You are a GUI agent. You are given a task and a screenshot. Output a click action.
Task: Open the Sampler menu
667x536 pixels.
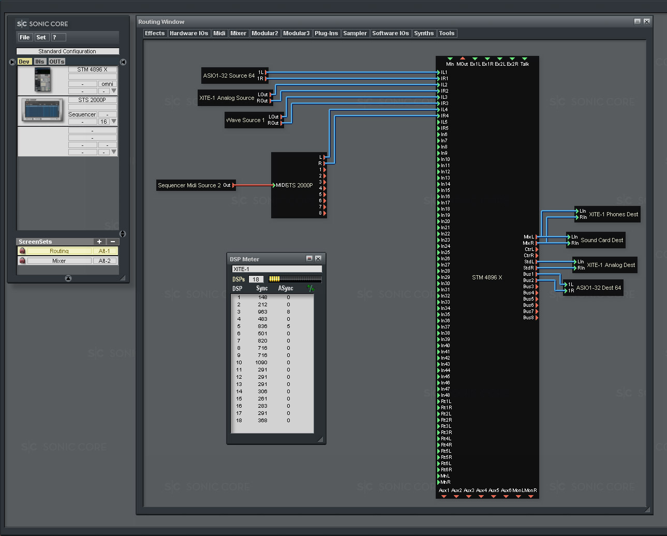pos(355,33)
